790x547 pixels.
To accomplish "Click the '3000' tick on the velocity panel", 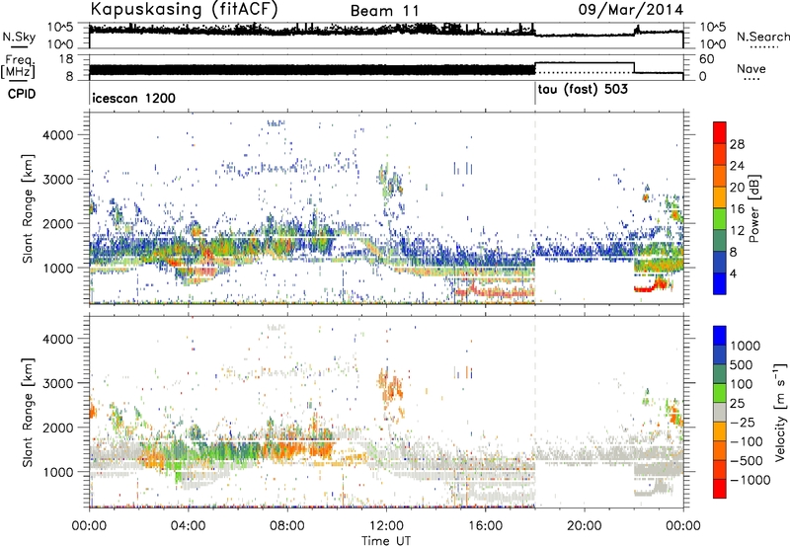I will pyautogui.click(x=57, y=383).
